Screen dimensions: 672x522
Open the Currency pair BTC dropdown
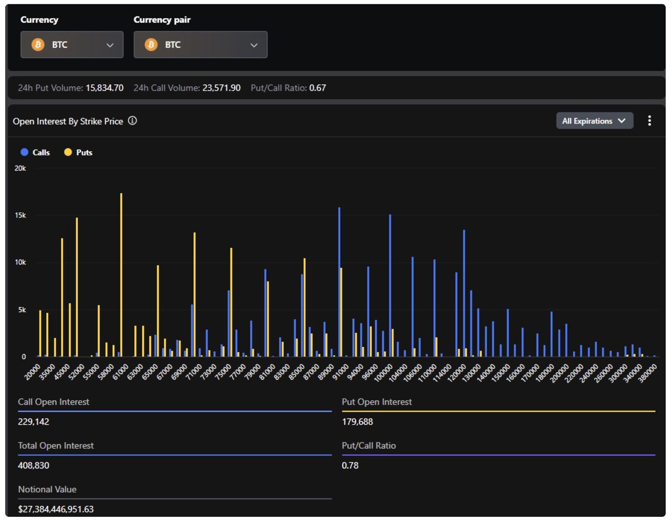click(x=200, y=45)
